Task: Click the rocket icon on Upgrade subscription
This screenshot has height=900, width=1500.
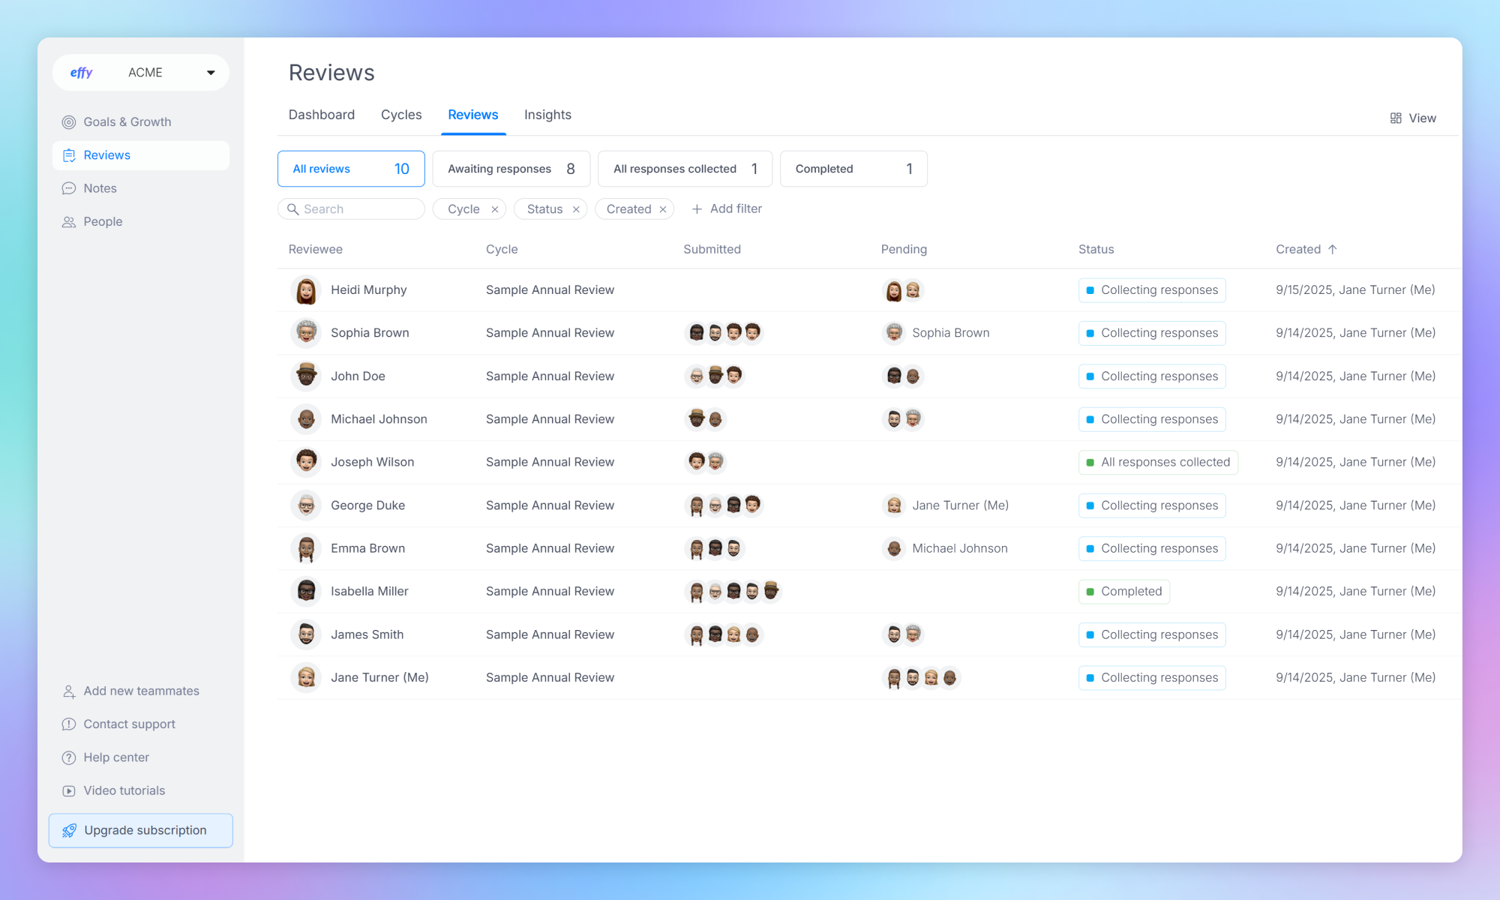Action: click(69, 830)
